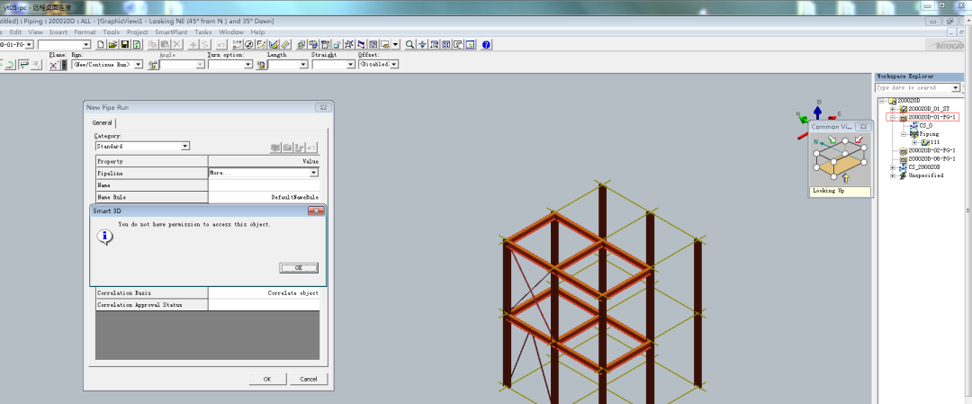Click the red arrow in Common Views cube

859,141
